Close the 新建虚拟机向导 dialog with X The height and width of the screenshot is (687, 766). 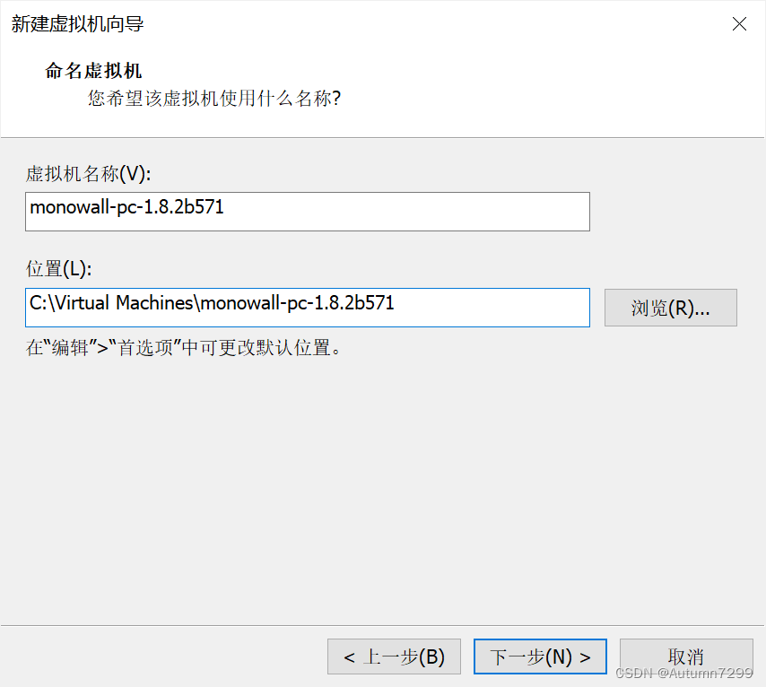pyautogui.click(x=739, y=24)
